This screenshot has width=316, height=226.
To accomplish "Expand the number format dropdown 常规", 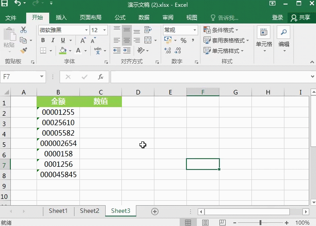I will tap(195, 30).
